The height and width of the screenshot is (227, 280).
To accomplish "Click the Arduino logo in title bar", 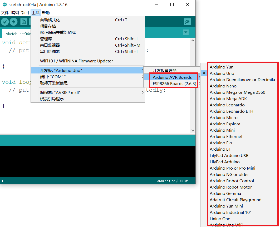I will click(x=5, y=5).
